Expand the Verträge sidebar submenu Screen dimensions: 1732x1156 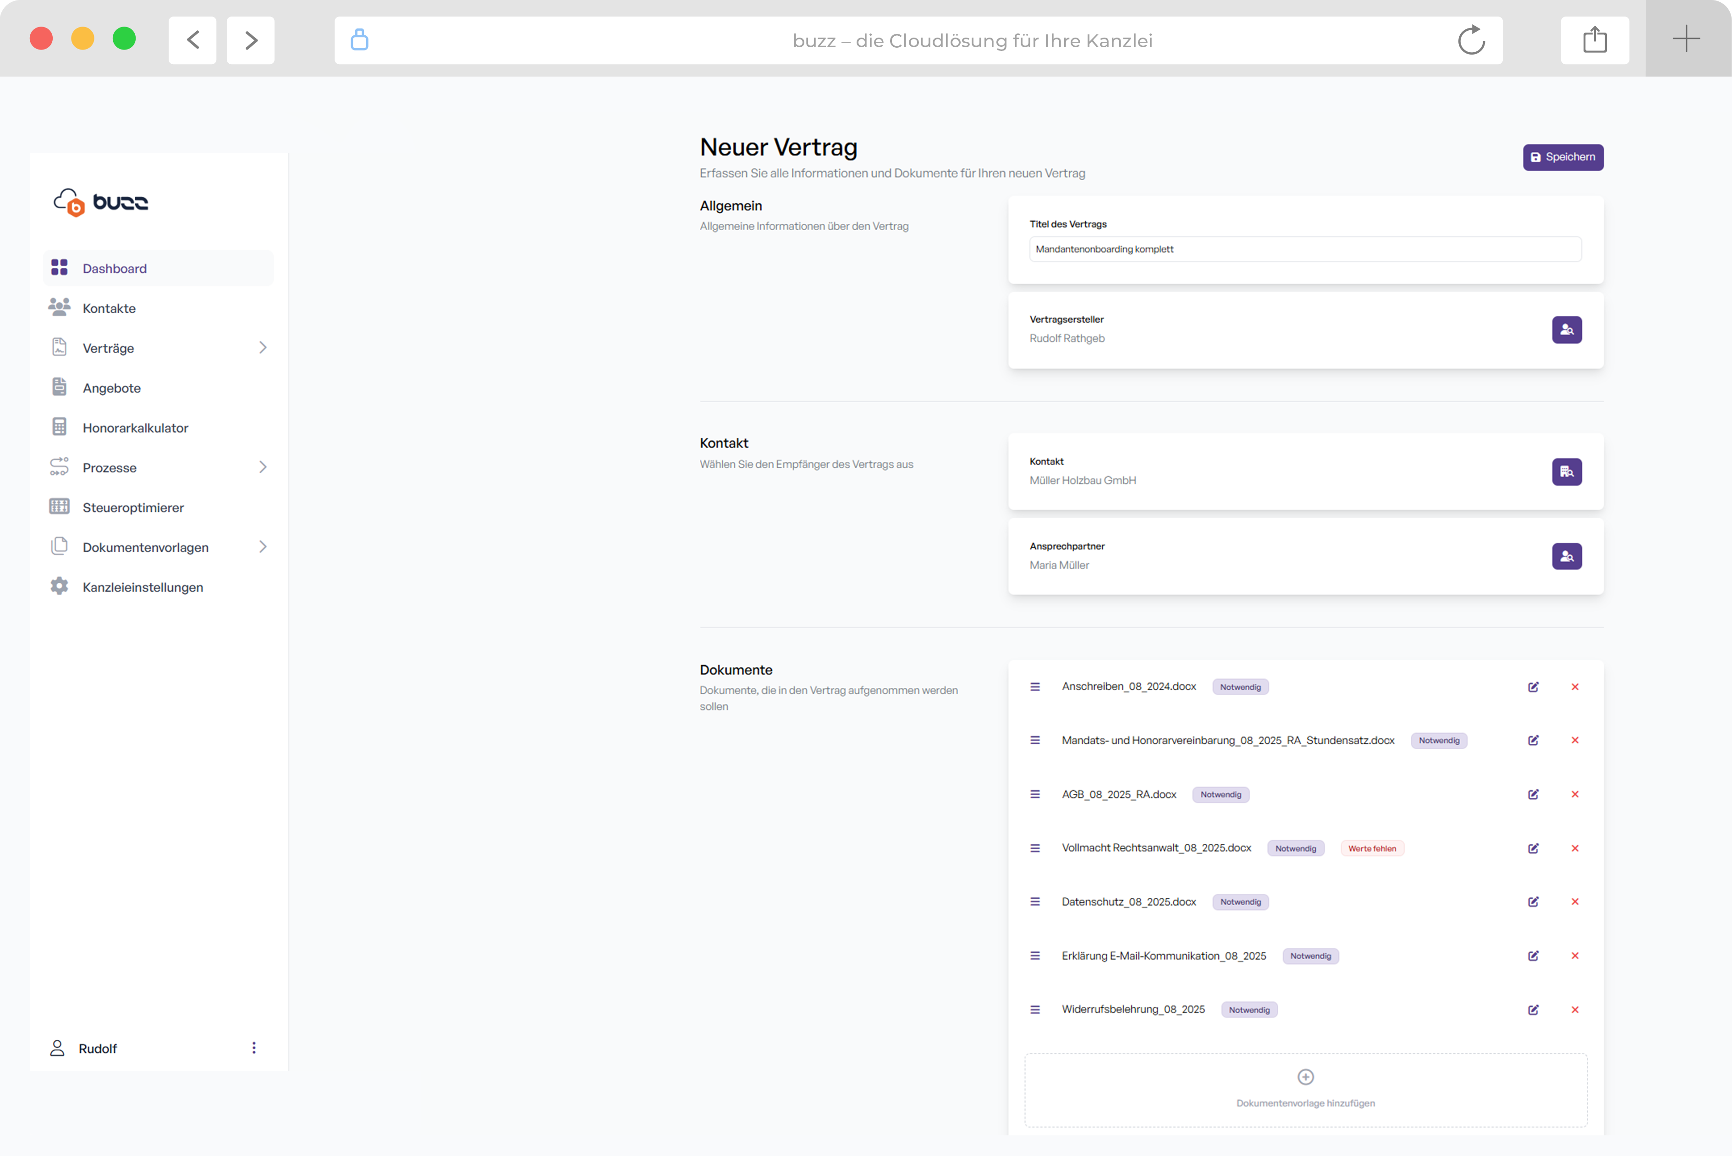pyautogui.click(x=263, y=348)
